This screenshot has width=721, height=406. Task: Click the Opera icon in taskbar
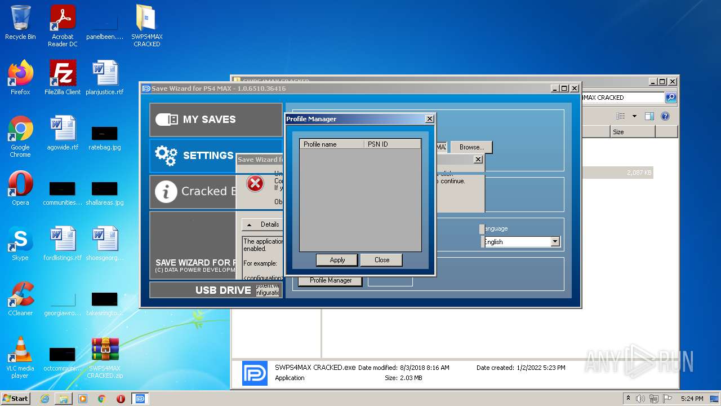(121, 399)
